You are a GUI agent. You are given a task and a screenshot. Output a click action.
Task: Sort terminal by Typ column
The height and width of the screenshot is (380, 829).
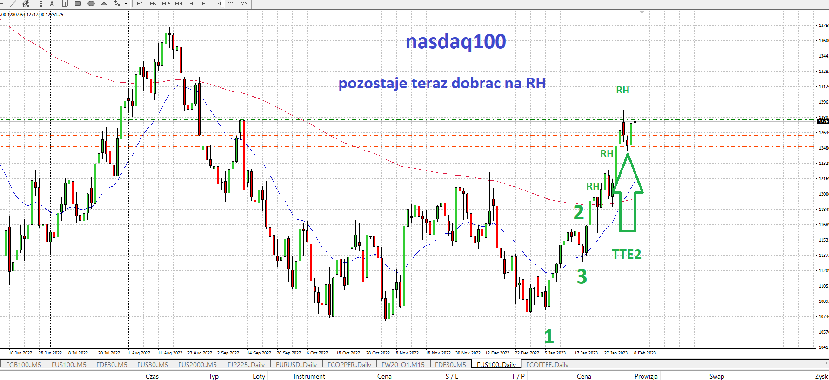tap(214, 376)
